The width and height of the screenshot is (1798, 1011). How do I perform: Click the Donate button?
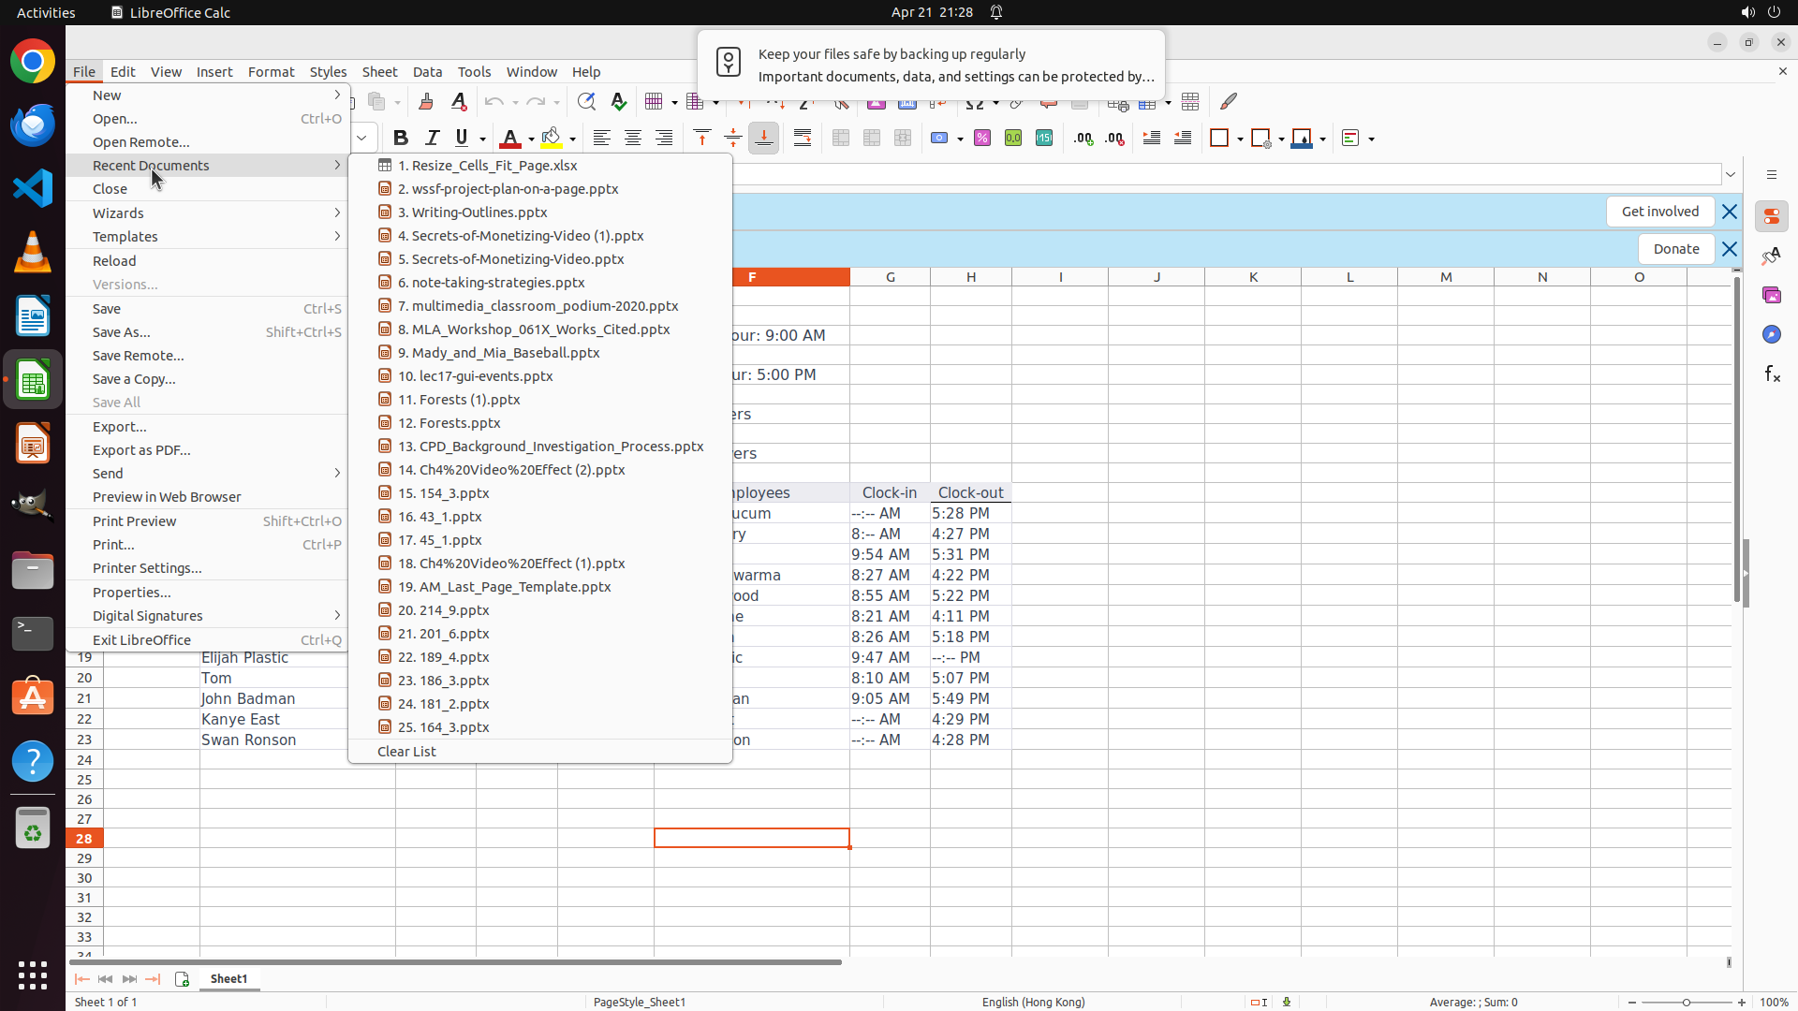pyautogui.click(x=1675, y=249)
